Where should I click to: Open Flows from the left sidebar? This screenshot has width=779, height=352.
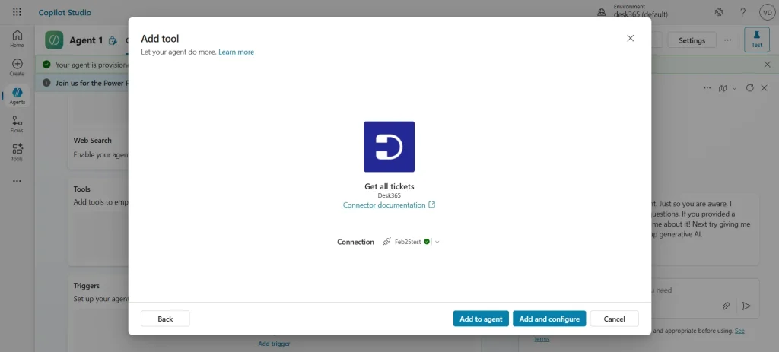tap(17, 124)
